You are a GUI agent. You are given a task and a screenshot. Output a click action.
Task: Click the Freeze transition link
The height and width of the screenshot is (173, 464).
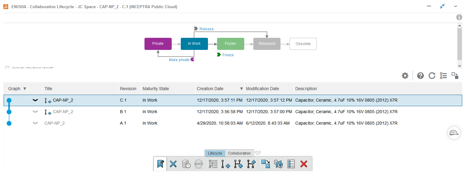(x=228, y=55)
